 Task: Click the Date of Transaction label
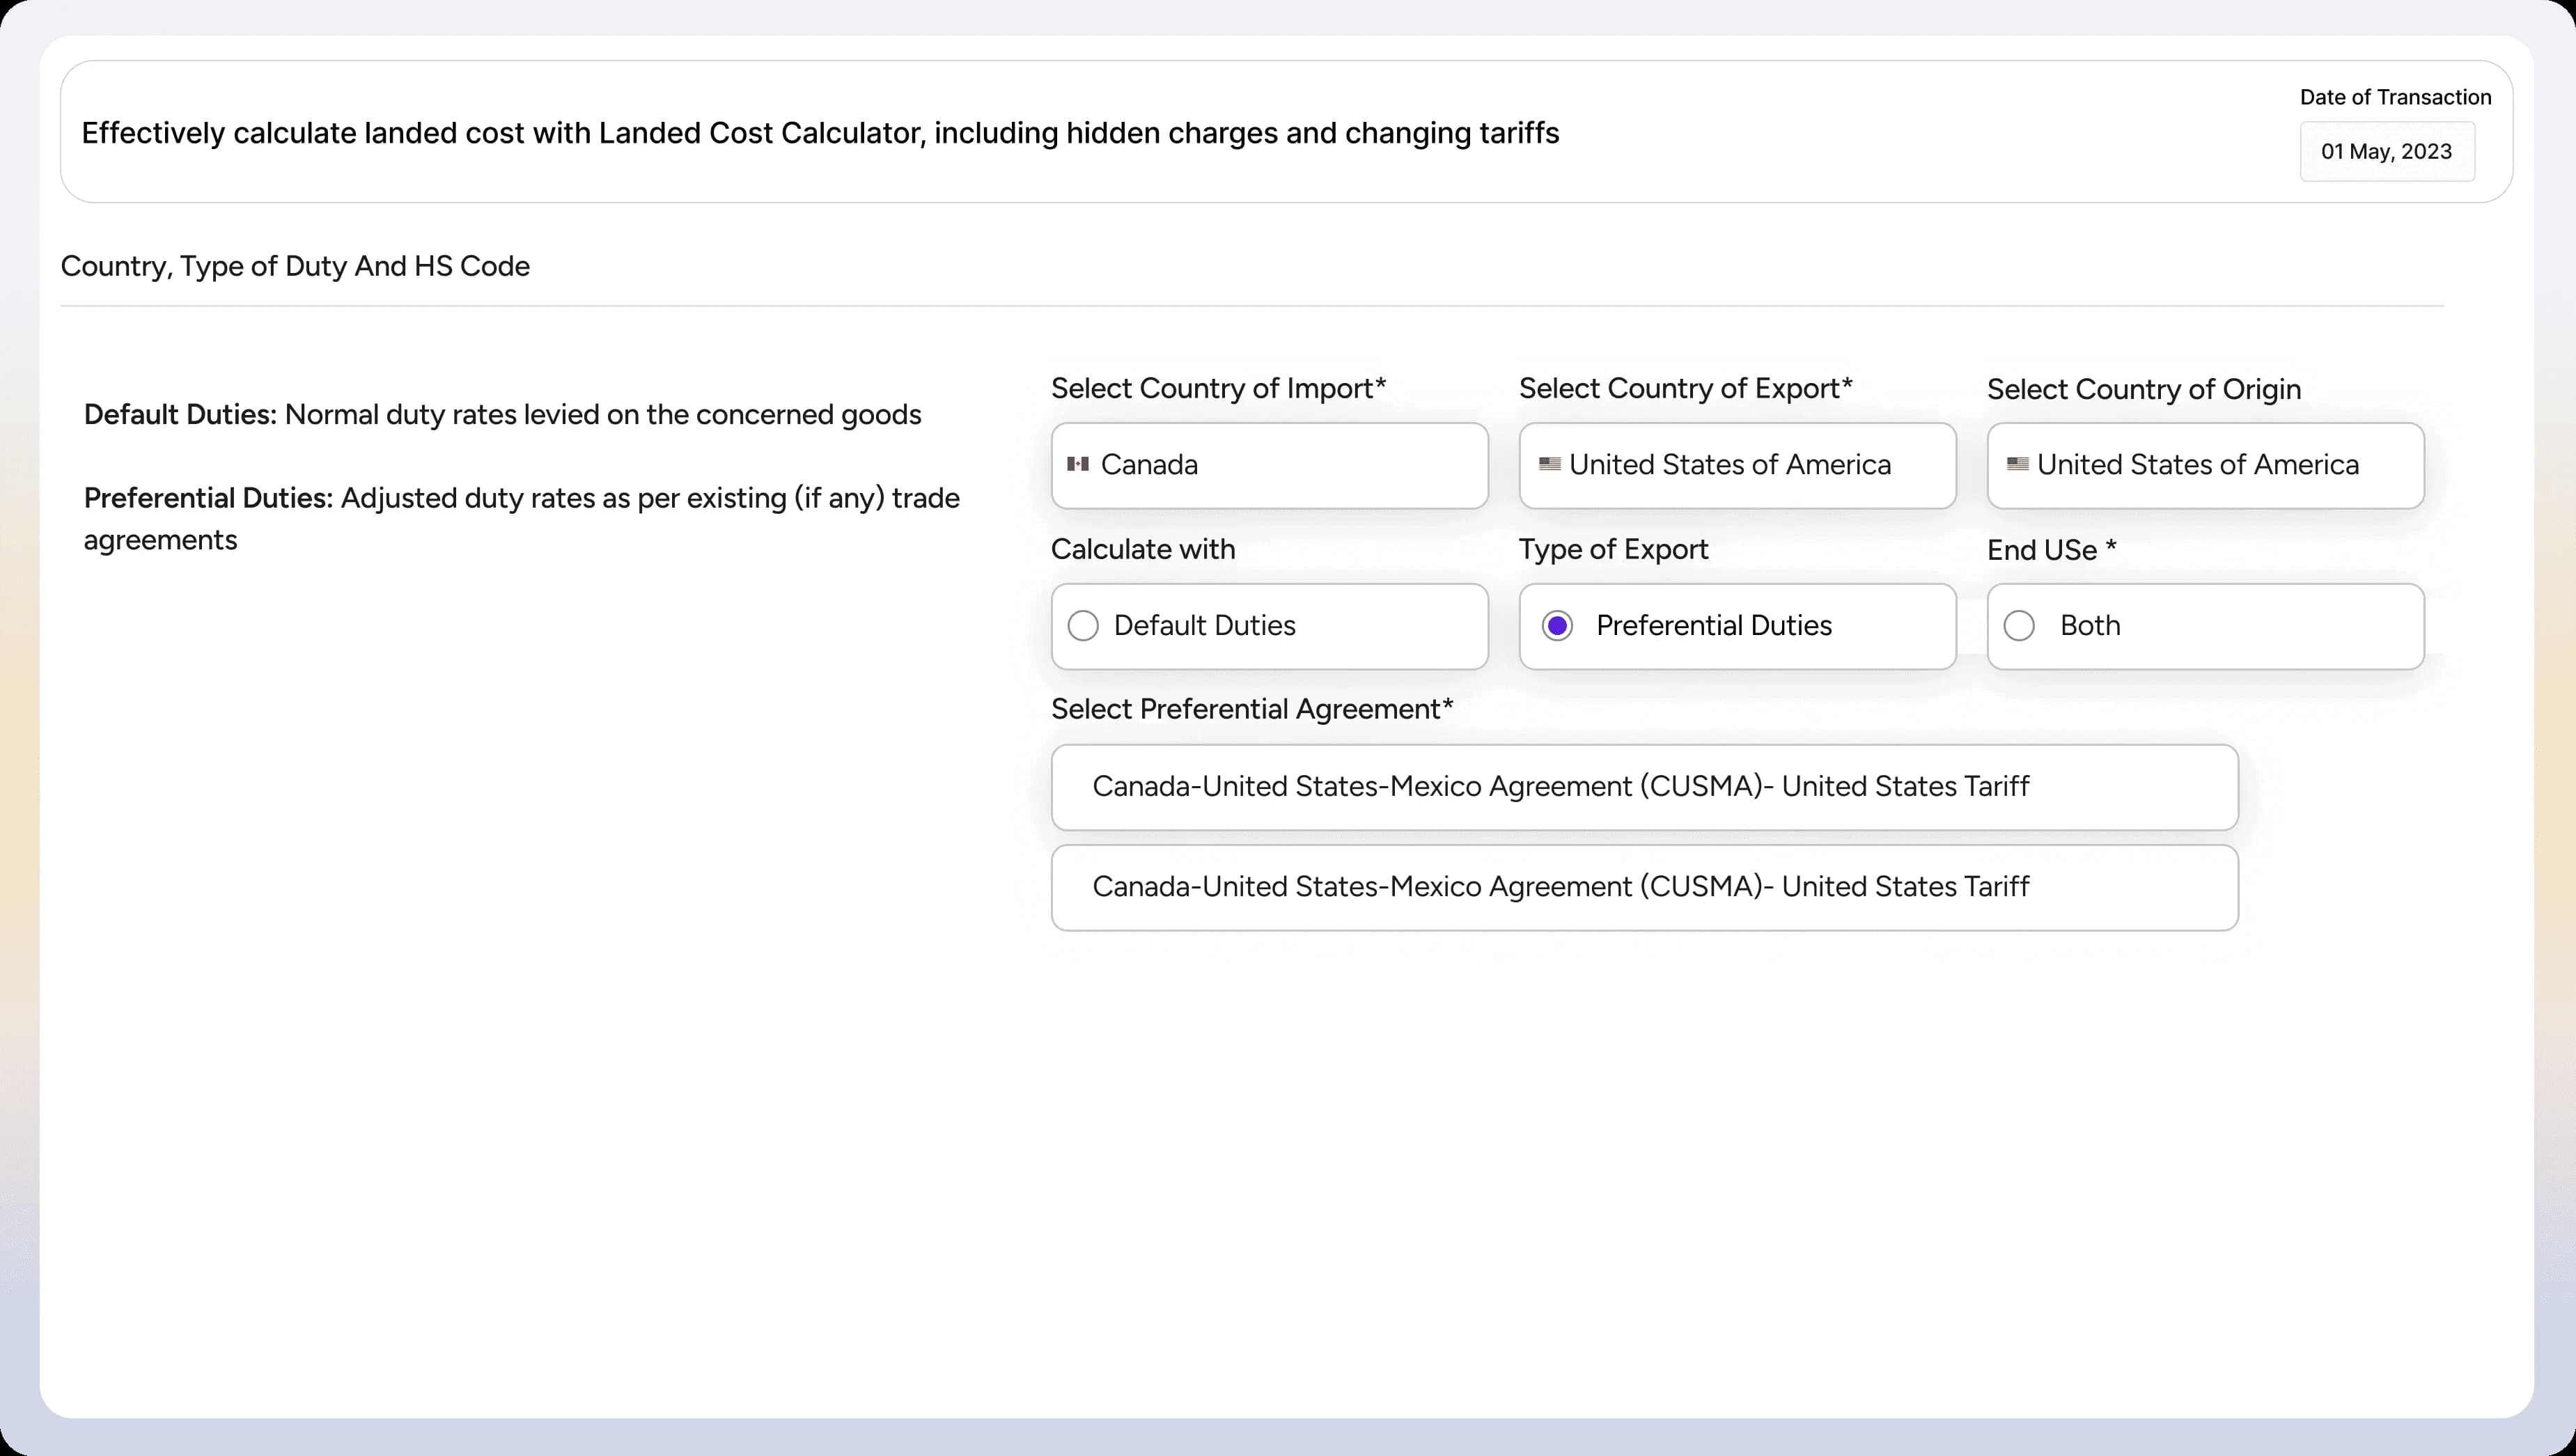click(2395, 97)
